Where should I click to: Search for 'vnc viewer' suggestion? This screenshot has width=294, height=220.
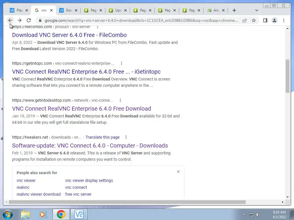point(26,180)
